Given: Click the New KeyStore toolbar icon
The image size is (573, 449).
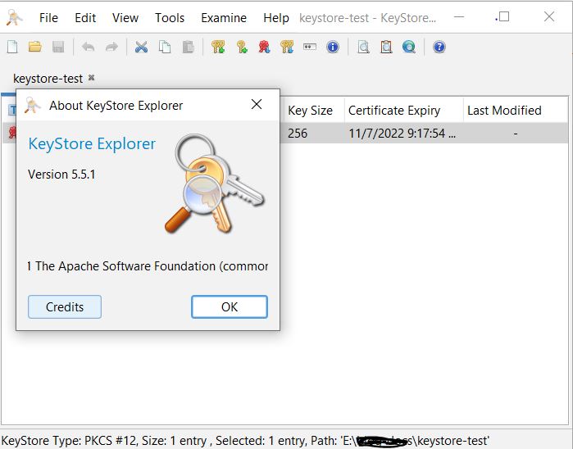Looking at the screenshot, I should tap(12, 48).
